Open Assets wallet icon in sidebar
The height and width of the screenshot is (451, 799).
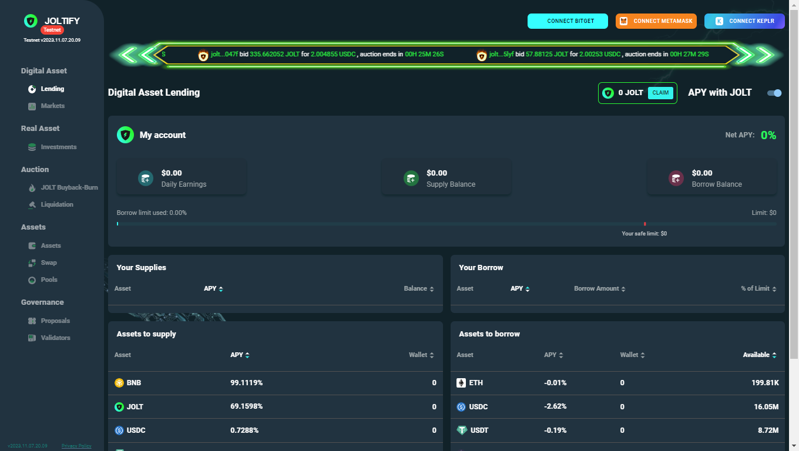pos(32,246)
